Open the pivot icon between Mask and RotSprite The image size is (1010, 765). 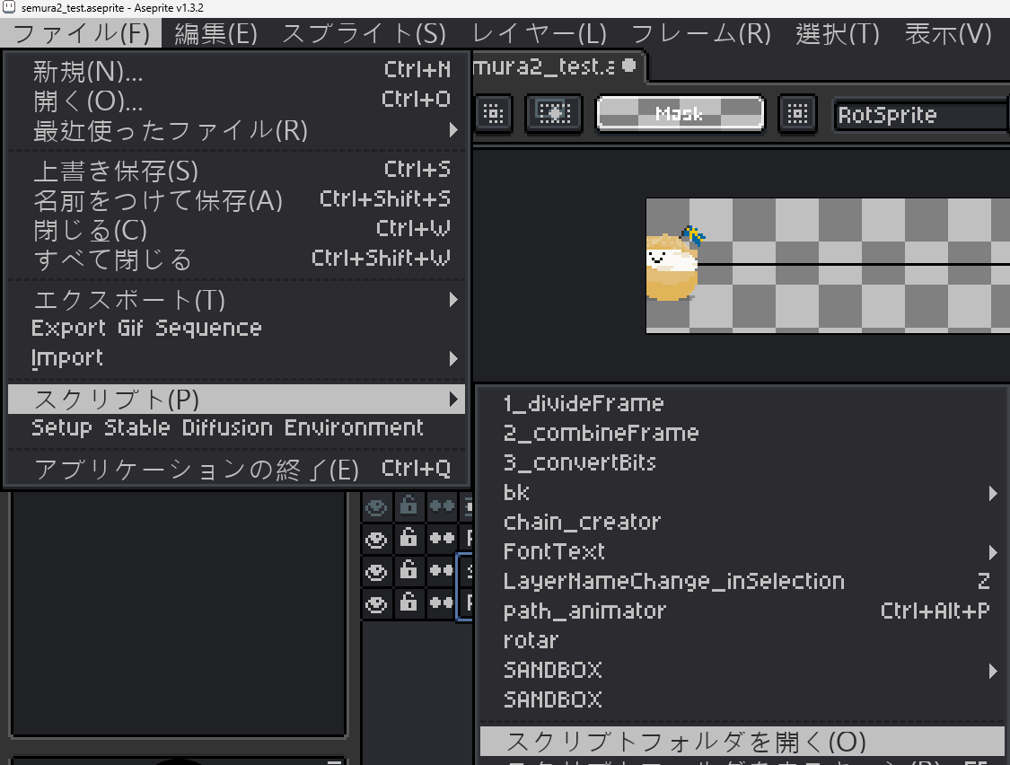pyautogui.click(x=797, y=114)
